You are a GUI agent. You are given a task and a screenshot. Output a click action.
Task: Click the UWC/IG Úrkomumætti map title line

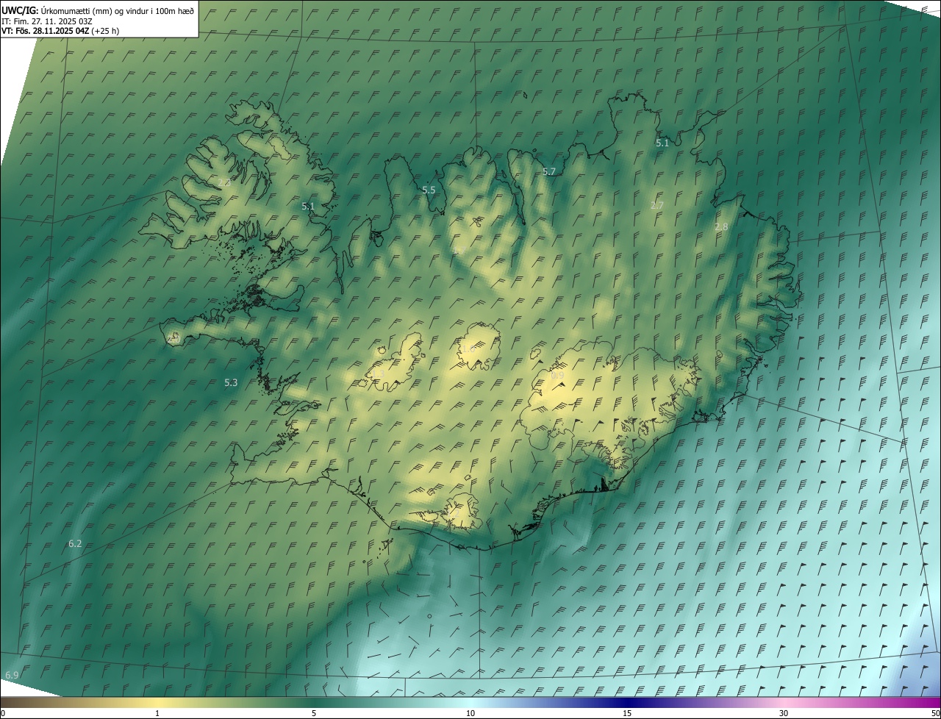[x=98, y=10]
